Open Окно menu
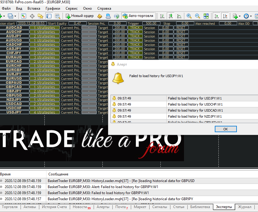 click(87, 8)
